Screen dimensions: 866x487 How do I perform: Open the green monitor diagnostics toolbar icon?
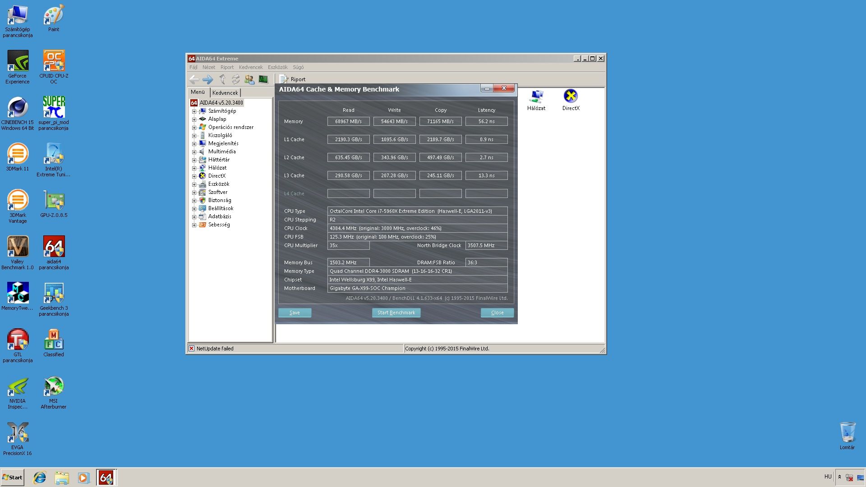point(263,79)
